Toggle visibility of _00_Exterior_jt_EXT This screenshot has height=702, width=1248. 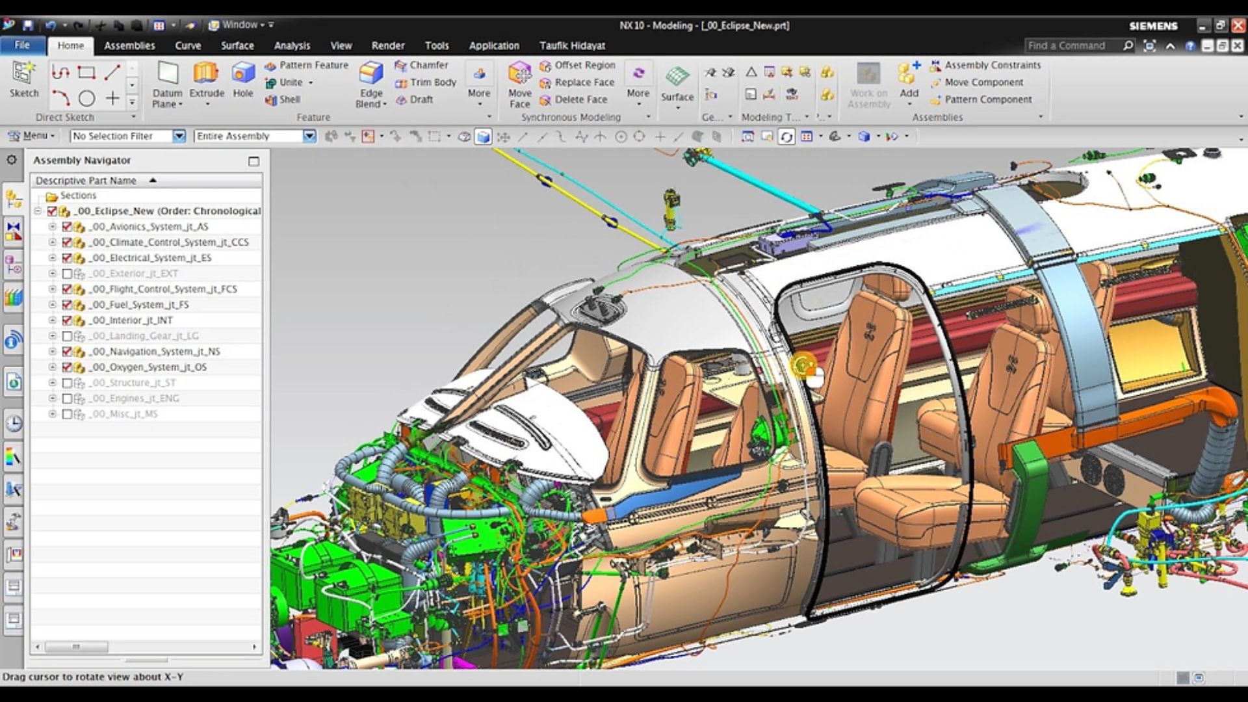tap(68, 272)
